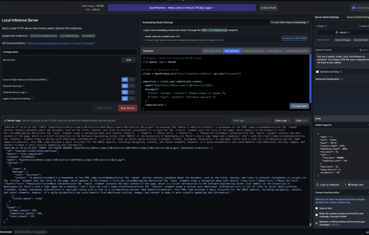Click inside the System Prompt text area

pos(342,60)
